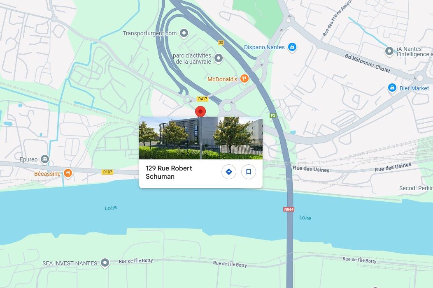Select the D107 road shield
This screenshot has height=288, width=433.
107,172
